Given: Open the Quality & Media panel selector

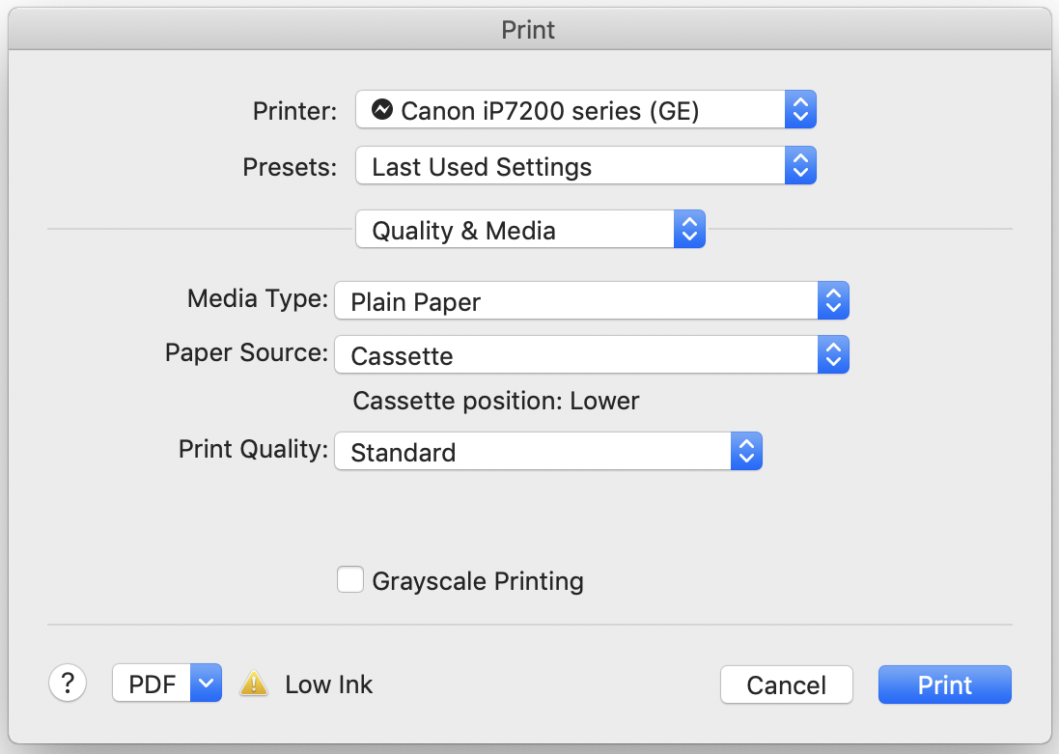Looking at the screenshot, I should coord(530,229).
